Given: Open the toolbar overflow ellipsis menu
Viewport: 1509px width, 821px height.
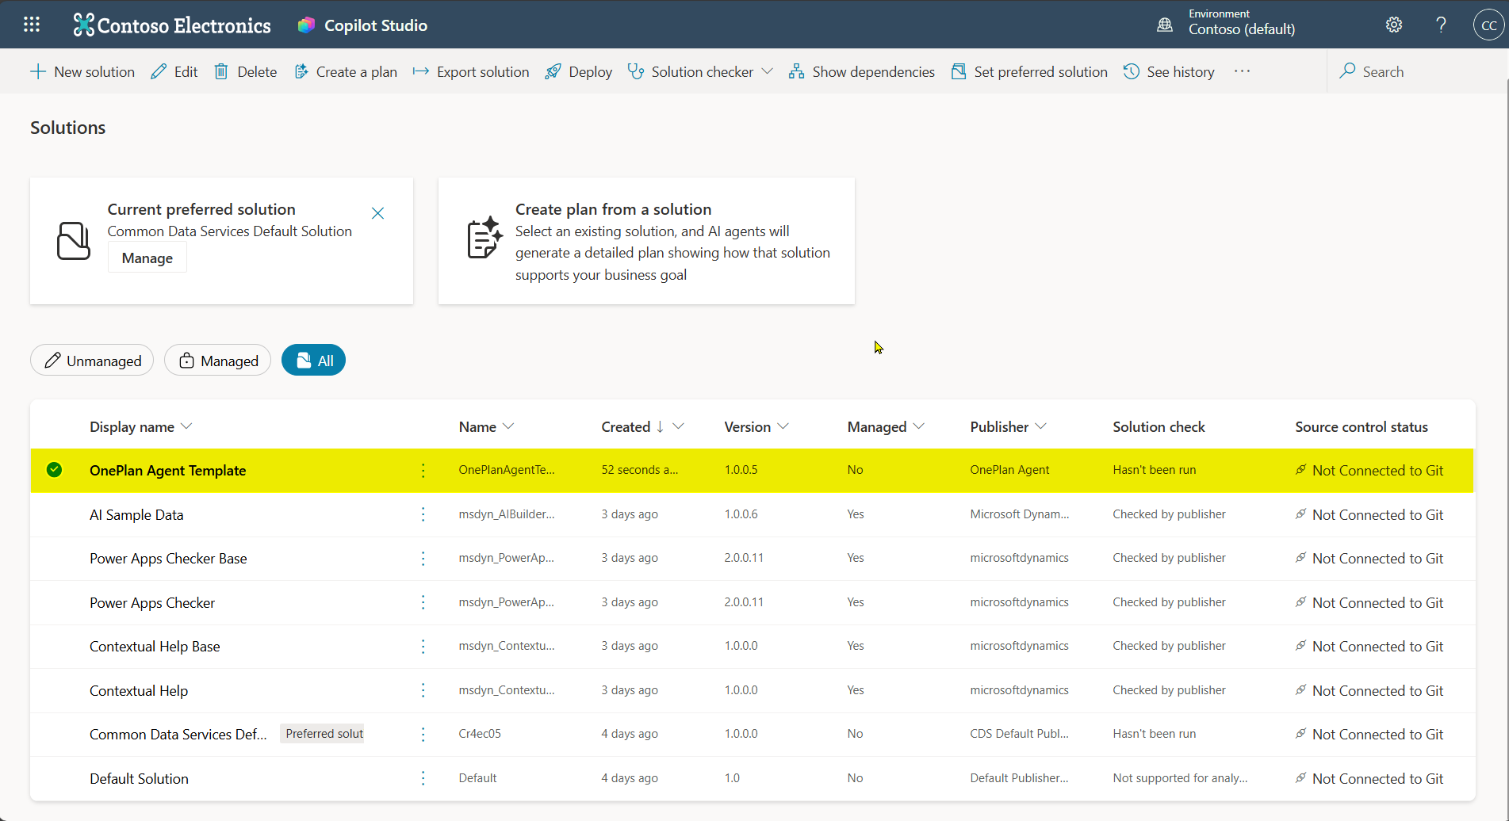Looking at the screenshot, I should pyautogui.click(x=1243, y=71).
